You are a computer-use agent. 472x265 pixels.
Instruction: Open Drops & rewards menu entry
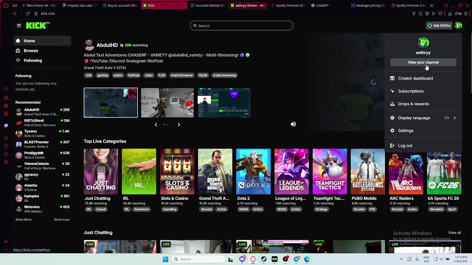(423, 104)
